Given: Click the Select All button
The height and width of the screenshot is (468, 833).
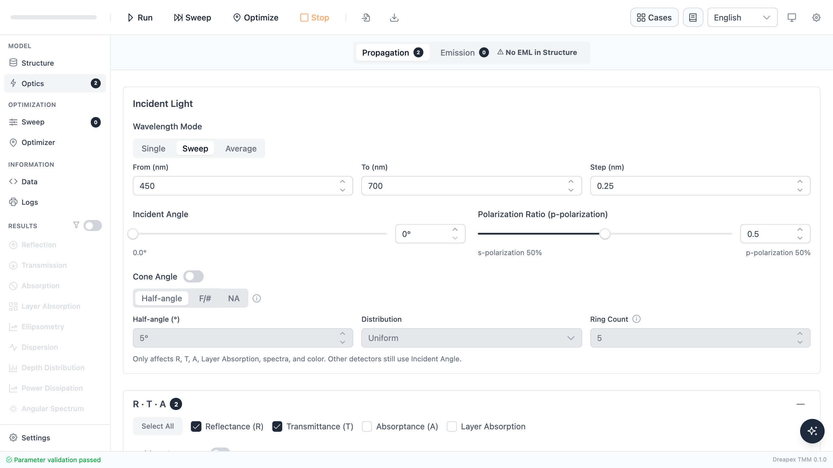Looking at the screenshot, I should click(x=157, y=426).
